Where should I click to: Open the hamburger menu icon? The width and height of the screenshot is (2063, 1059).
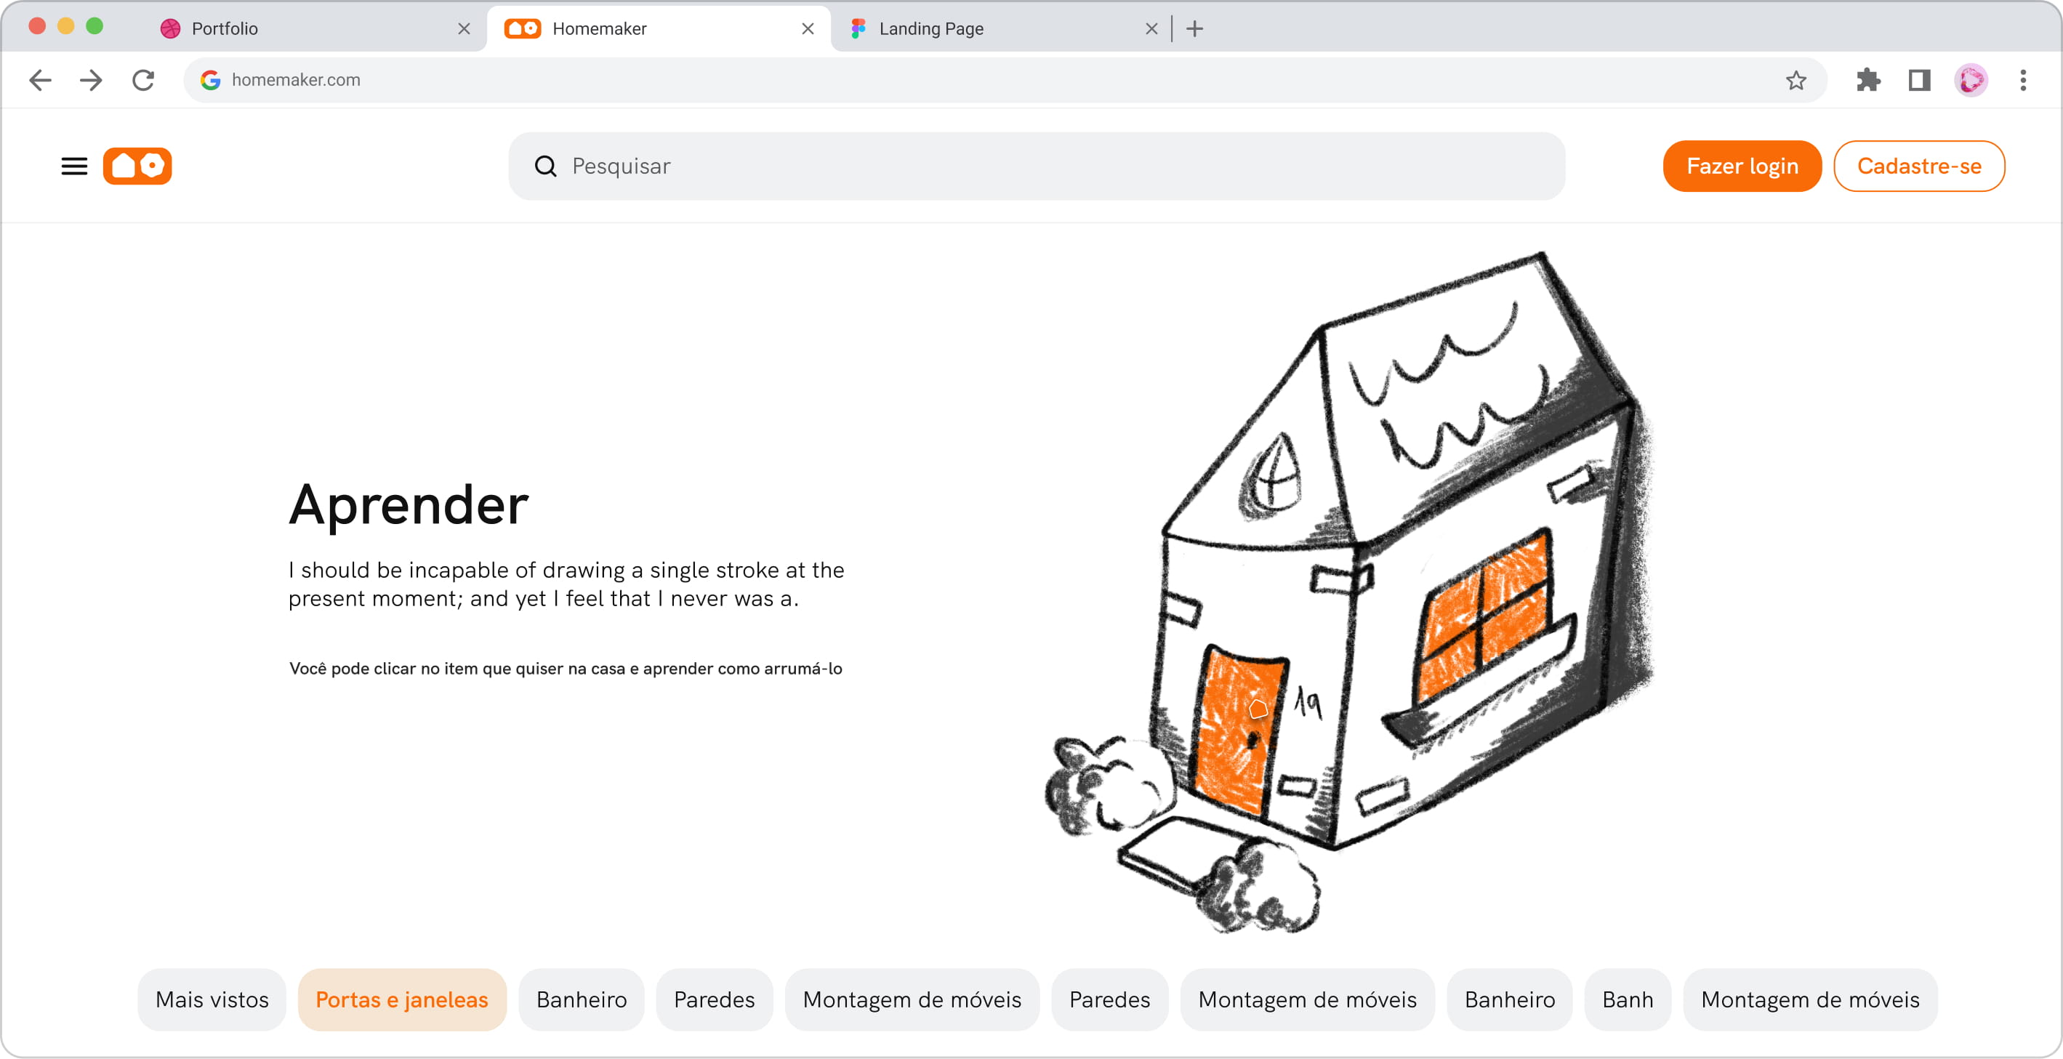pyautogui.click(x=74, y=166)
